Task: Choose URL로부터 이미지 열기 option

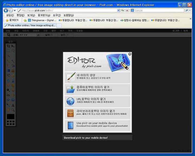Action: pos(97,101)
